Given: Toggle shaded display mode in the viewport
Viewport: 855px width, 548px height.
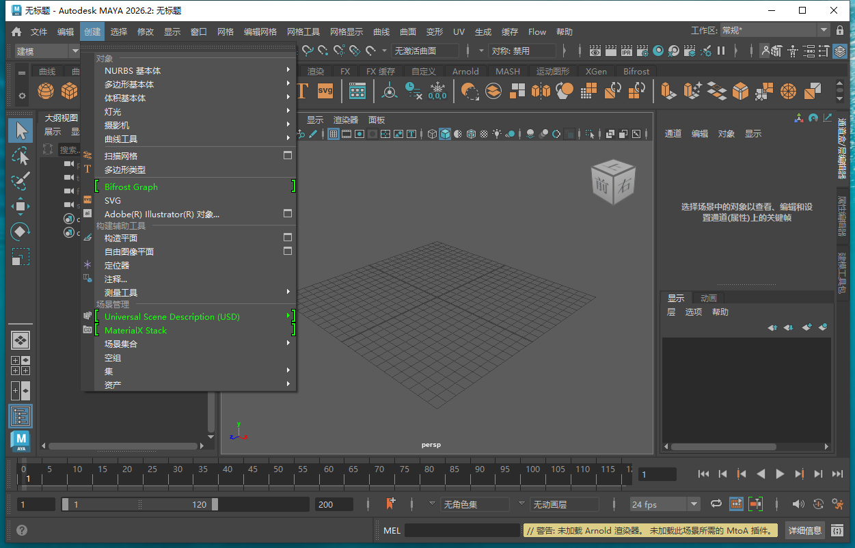Looking at the screenshot, I should [446, 133].
